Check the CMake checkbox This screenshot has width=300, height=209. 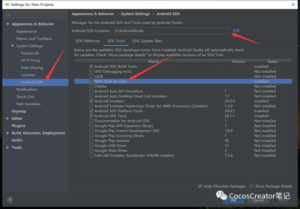point(91,86)
